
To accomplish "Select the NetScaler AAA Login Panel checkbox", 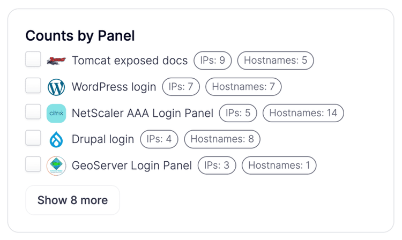I will 33,112.
